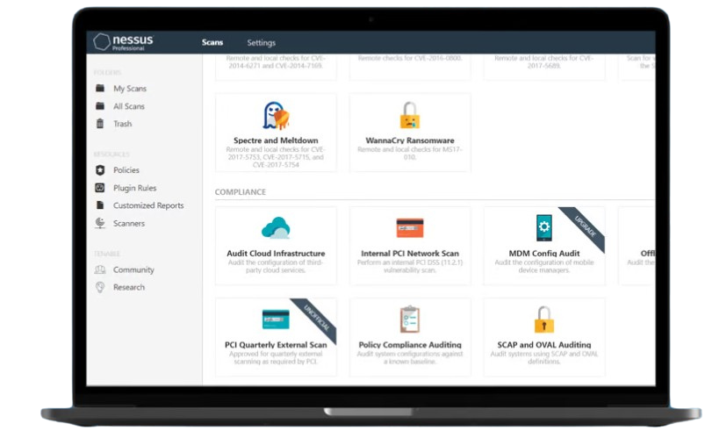Open the template with CVE-2014-6271 description
This screenshot has height=431, width=705.
276,67
